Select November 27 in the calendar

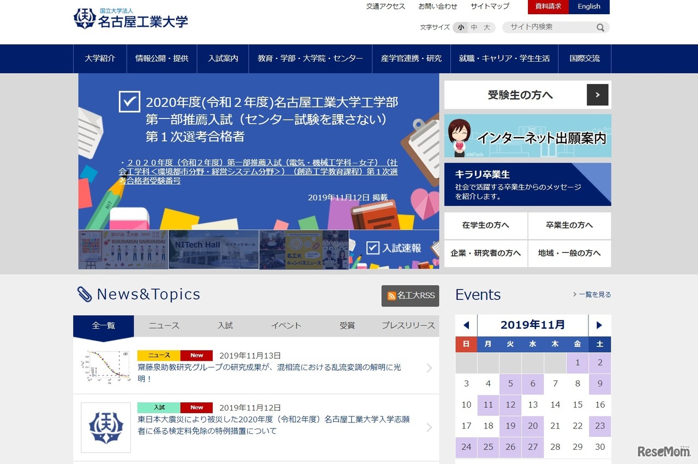[533, 447]
